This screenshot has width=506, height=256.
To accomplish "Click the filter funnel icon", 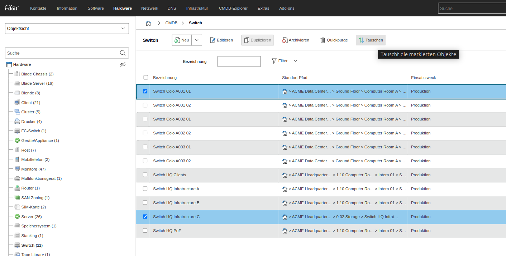I will click(x=274, y=61).
